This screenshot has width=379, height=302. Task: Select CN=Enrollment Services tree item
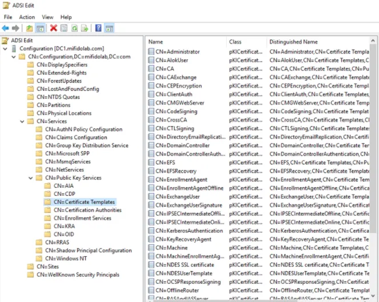tap(82, 218)
